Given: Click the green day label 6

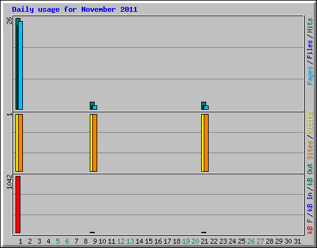Looking at the screenshot, I should [x=67, y=241].
